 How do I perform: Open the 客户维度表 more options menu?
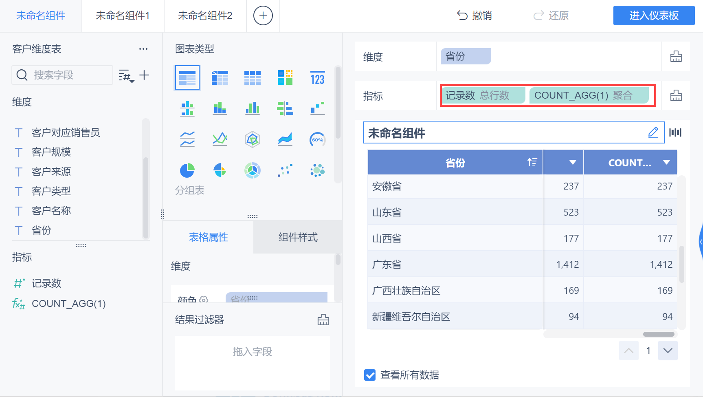143,49
